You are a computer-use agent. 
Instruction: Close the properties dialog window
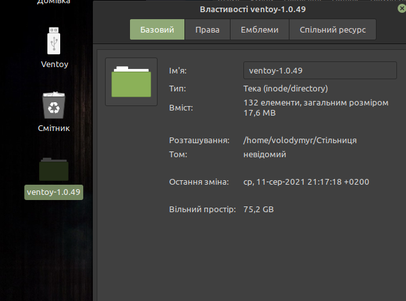[x=402, y=8]
